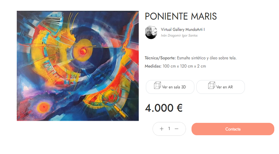This screenshot has height=154, width=279.
Task: Click the Esmalte sintético y óleo description
Action: pyautogui.click(x=207, y=58)
